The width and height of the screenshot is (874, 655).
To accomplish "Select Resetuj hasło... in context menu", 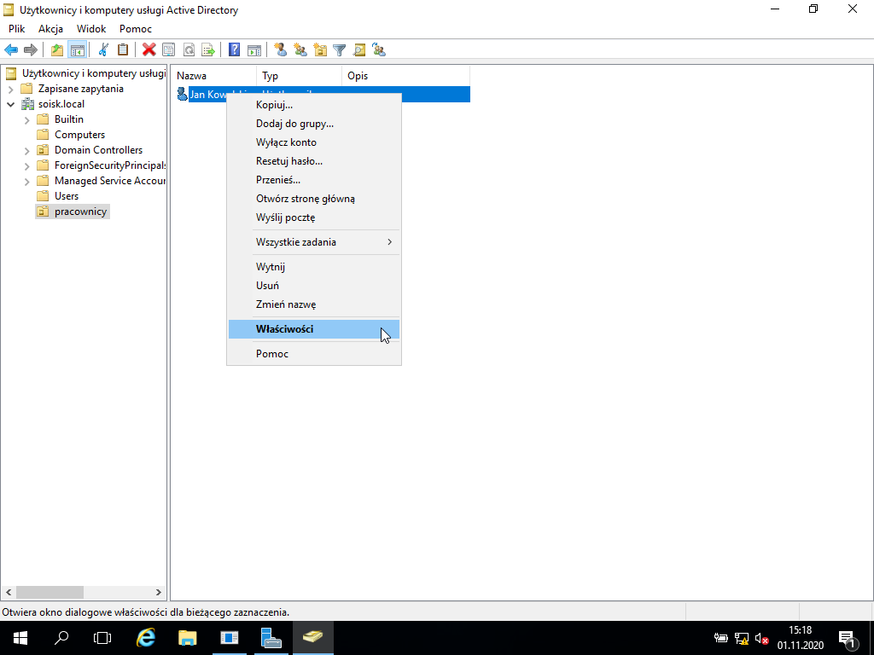I will (x=314, y=161).
